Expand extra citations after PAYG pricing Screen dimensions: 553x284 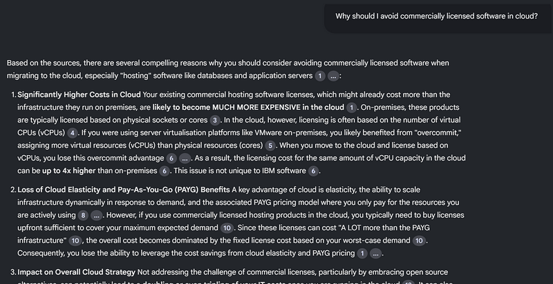(x=375, y=254)
